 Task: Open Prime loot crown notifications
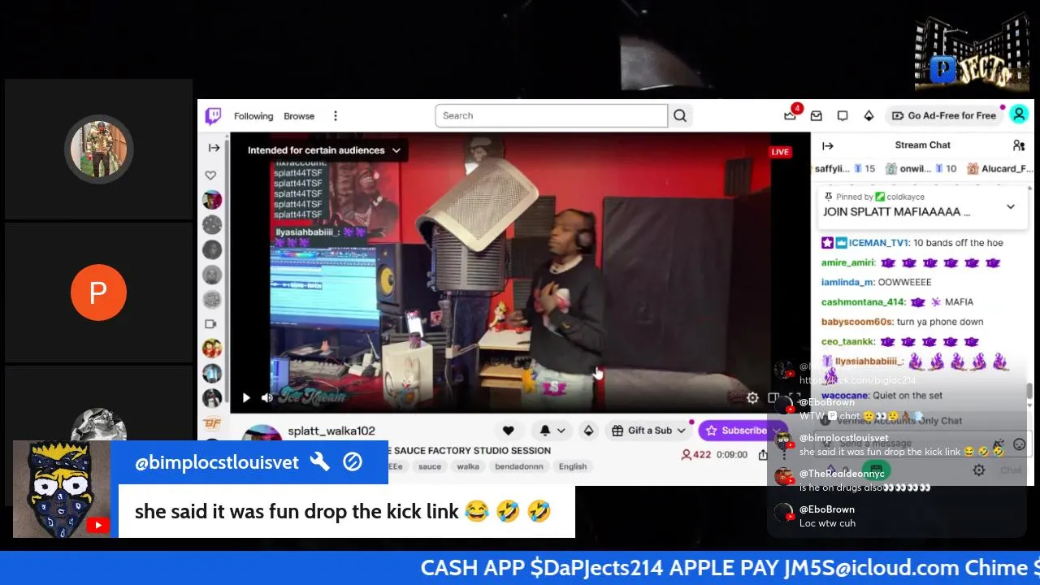click(x=791, y=115)
